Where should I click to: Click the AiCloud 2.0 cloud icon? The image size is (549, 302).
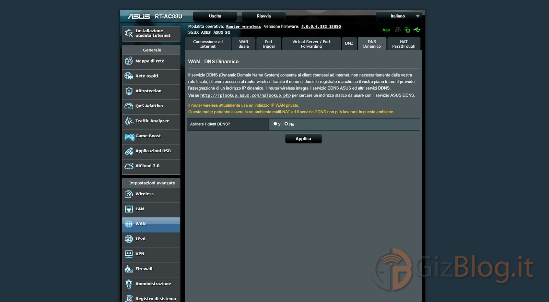[129, 166]
